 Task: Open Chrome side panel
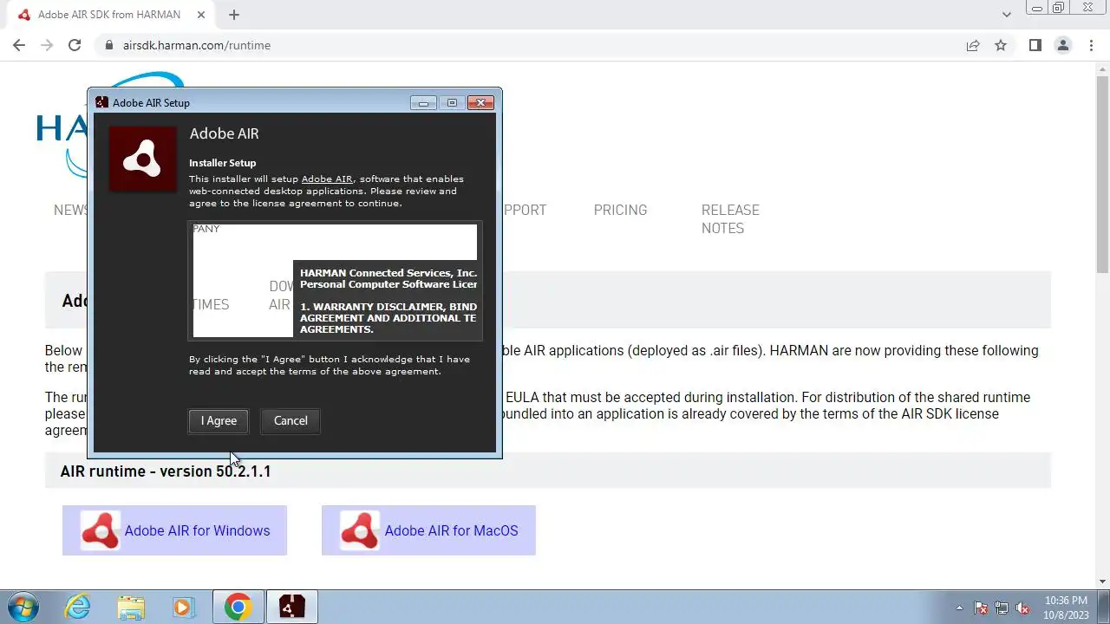[1035, 45]
